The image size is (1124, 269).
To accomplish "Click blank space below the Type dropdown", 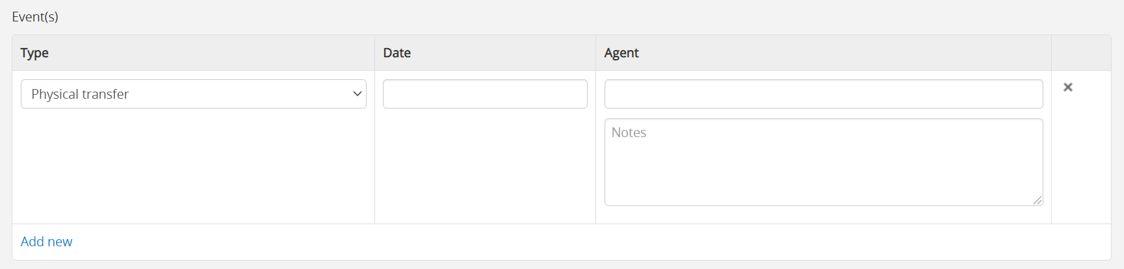I will point(193,169).
